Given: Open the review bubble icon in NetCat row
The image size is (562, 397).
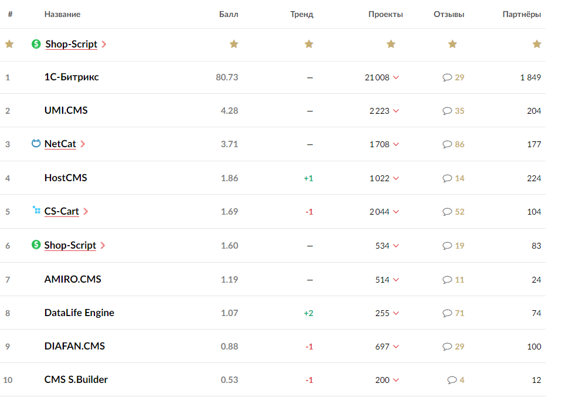Looking at the screenshot, I should [447, 144].
